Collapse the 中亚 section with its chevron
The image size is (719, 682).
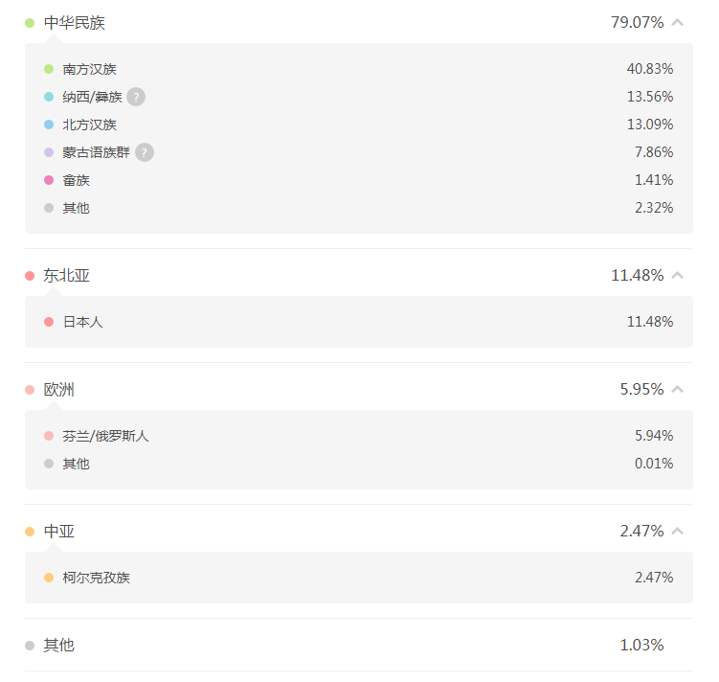pyautogui.click(x=678, y=531)
